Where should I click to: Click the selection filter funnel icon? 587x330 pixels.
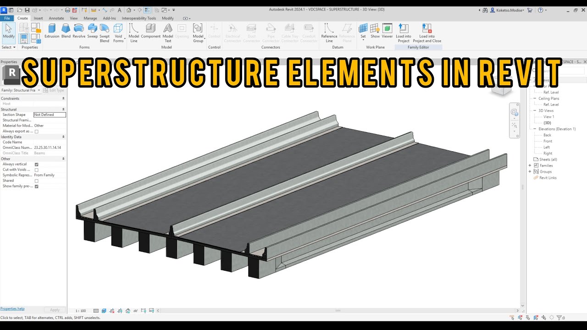click(560, 318)
